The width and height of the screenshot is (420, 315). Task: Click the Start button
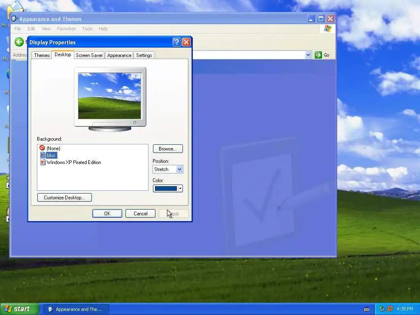(19, 309)
